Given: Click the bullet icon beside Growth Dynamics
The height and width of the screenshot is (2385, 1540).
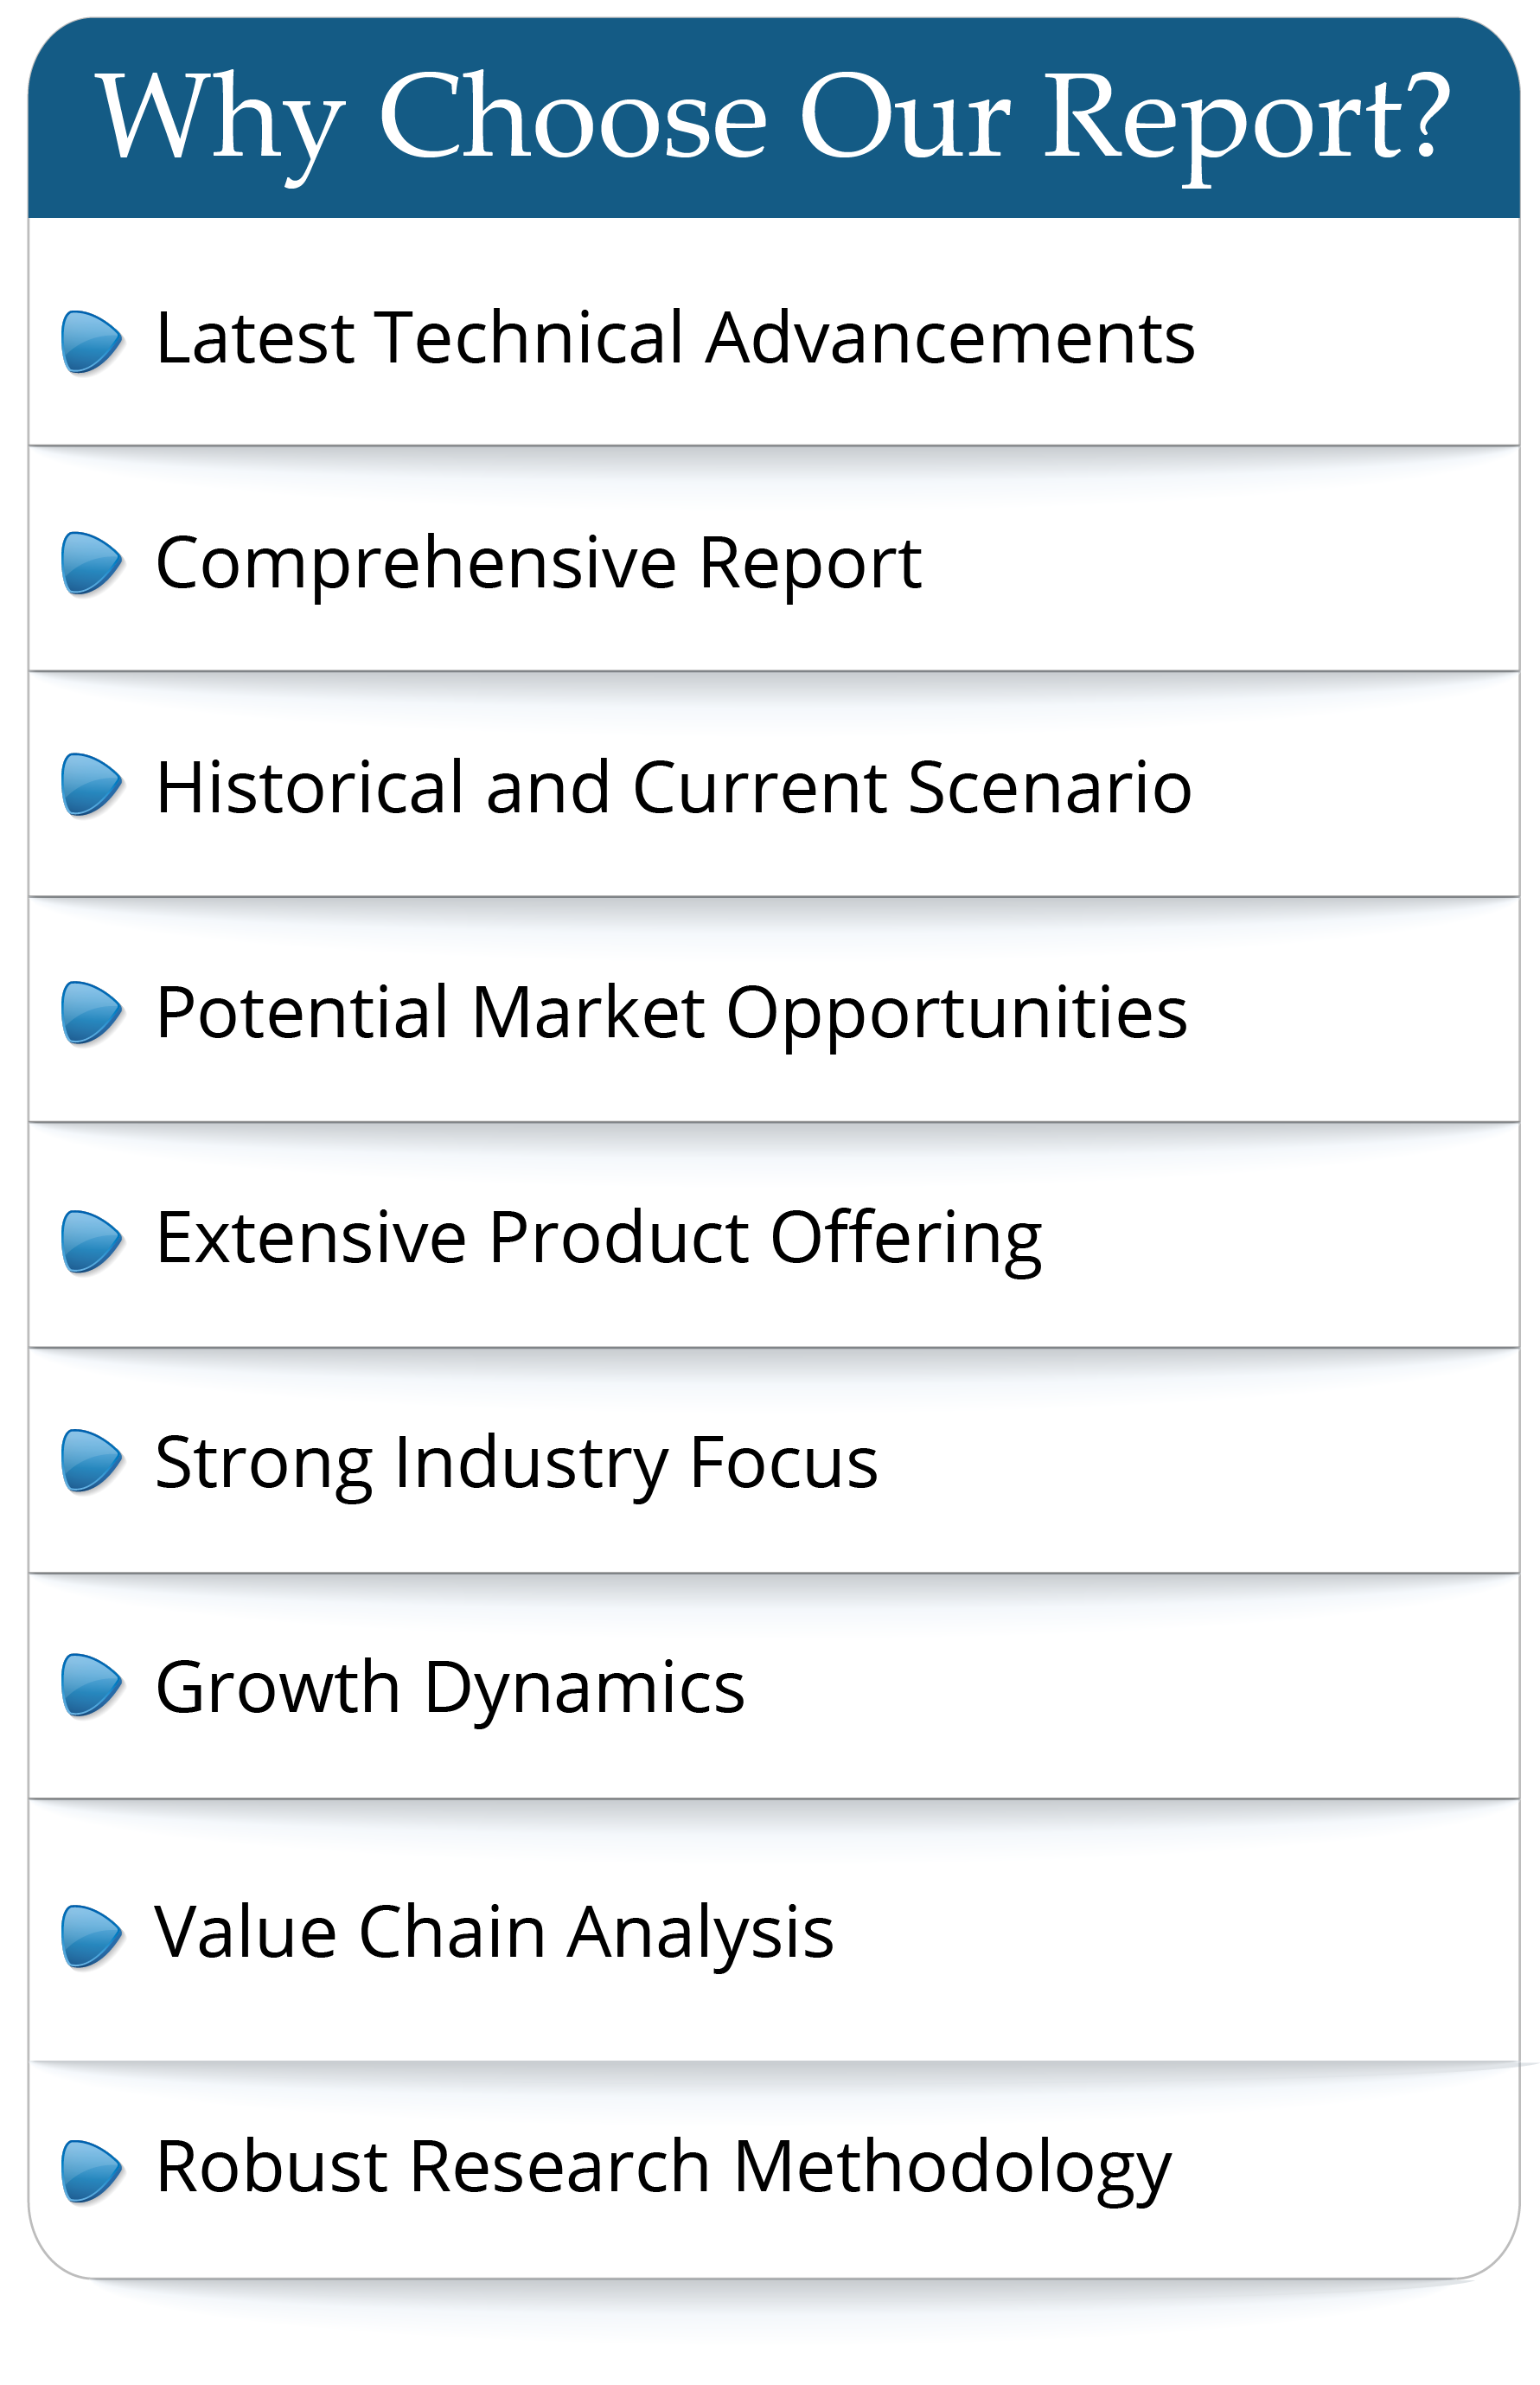Looking at the screenshot, I should (x=91, y=1684).
